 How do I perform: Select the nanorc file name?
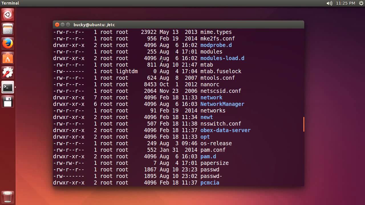point(210,84)
